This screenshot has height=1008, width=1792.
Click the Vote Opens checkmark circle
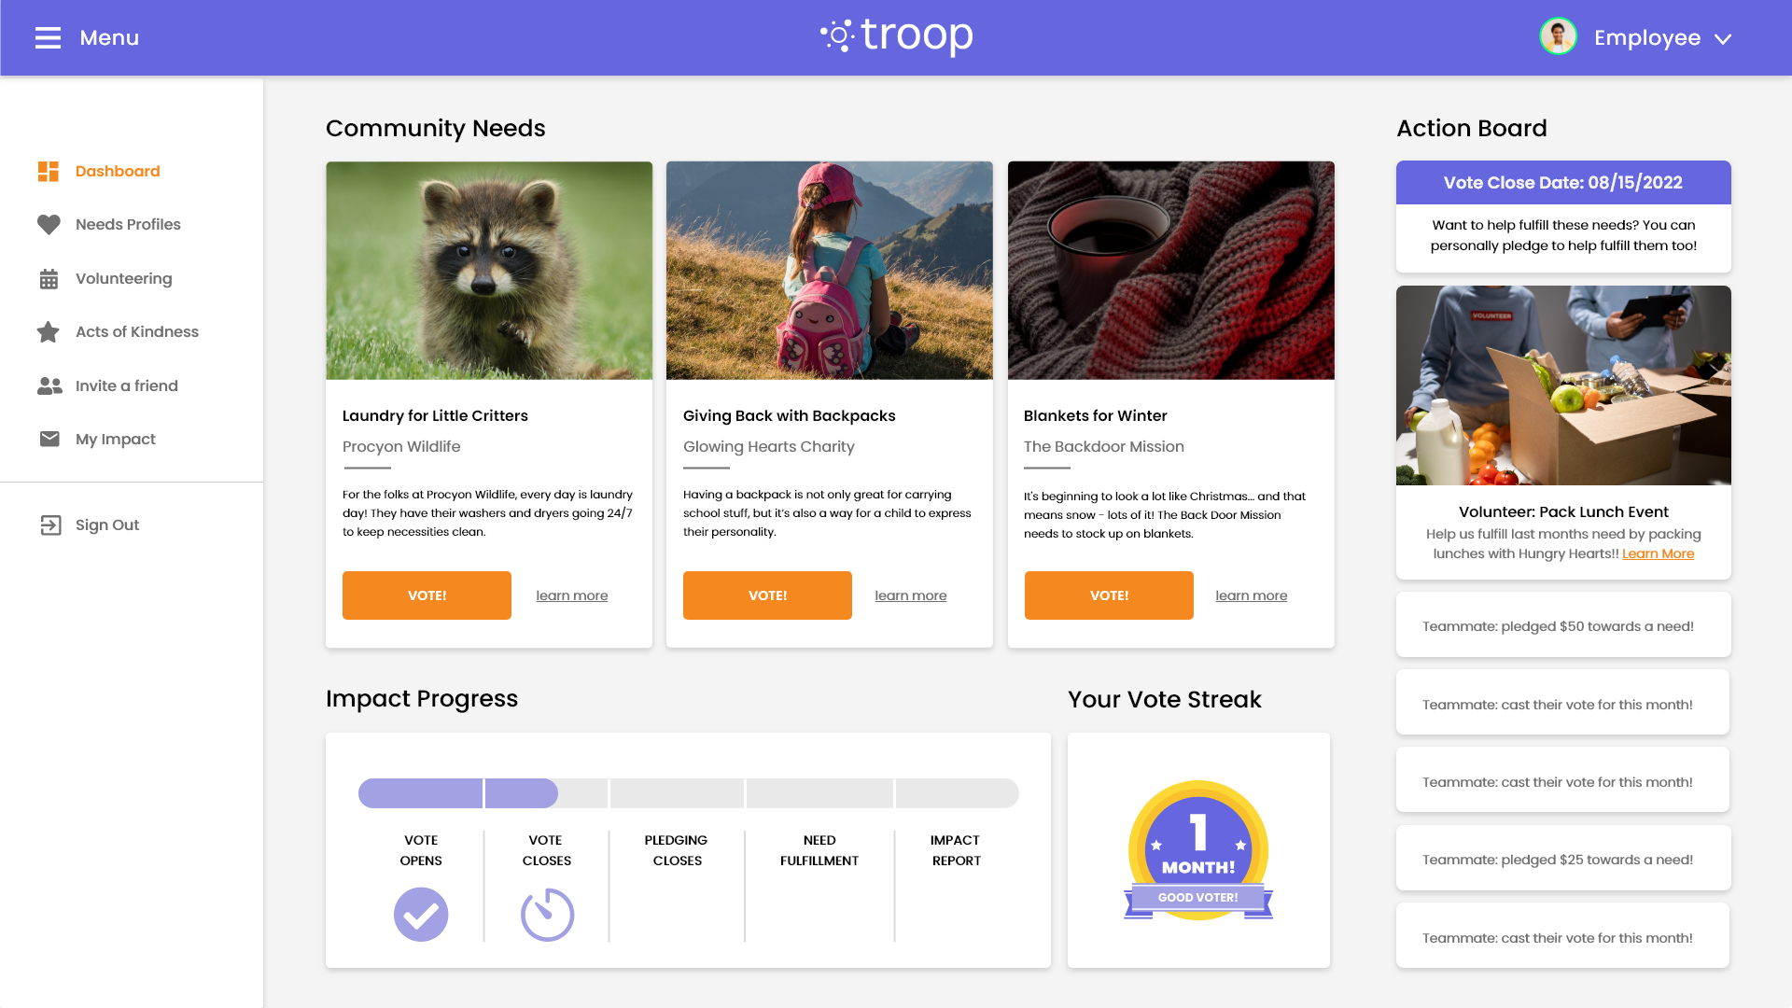click(421, 915)
